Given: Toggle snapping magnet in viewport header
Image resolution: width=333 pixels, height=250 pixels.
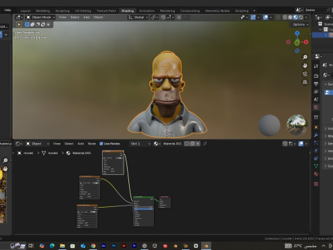Looking at the screenshot, I should tap(163, 17).
